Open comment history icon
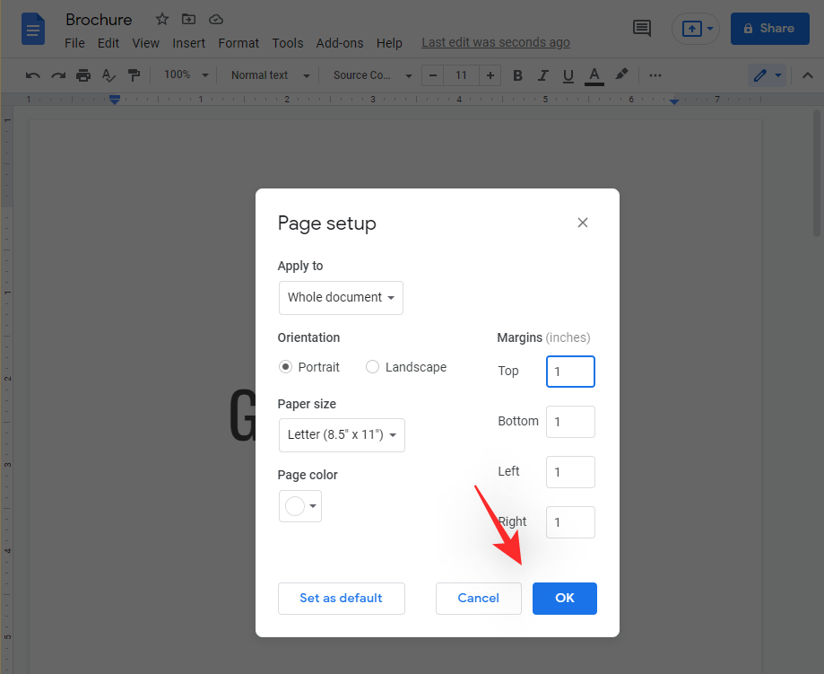This screenshot has height=674, width=824. 642,29
